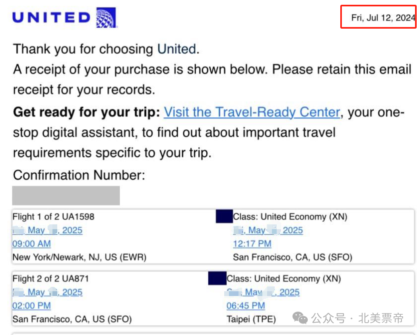Open Flight 2 departure date May 2025 link
Screen dimensions: 417x335
(47, 292)
